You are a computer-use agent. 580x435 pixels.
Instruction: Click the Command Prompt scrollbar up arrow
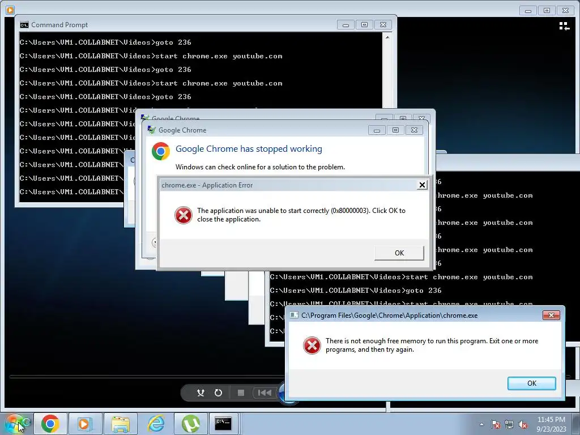[x=387, y=37]
